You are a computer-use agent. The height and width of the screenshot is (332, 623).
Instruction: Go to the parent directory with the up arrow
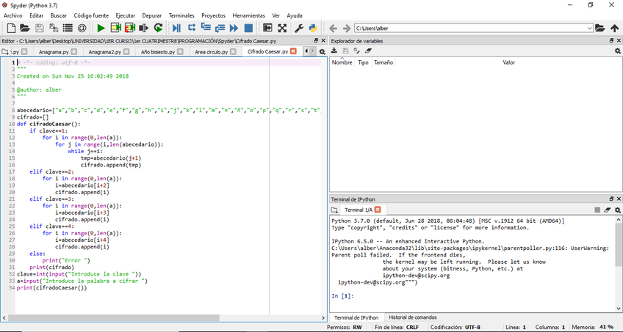tap(615, 29)
